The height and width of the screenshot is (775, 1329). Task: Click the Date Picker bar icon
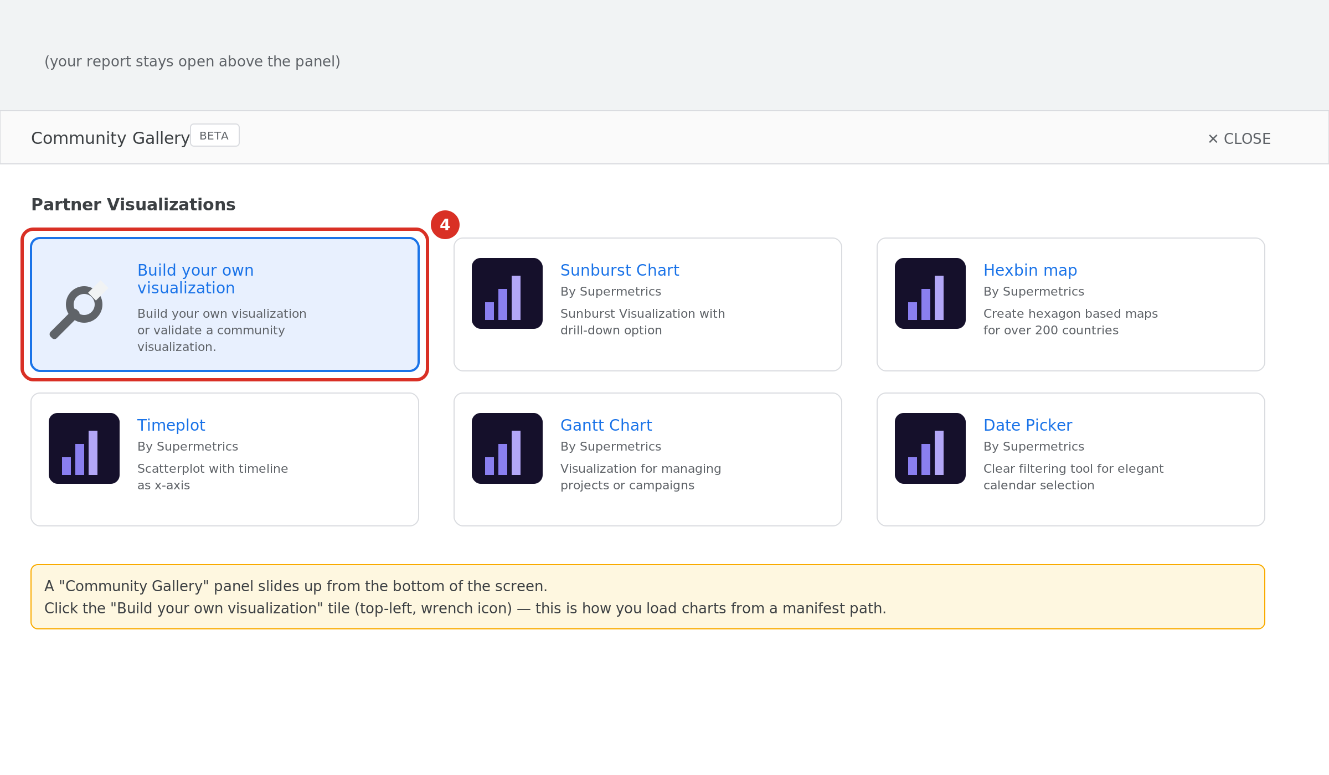pyautogui.click(x=930, y=448)
